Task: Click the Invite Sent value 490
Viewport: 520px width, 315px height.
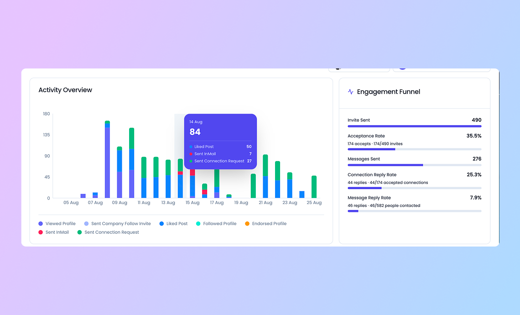Action: tap(477, 120)
